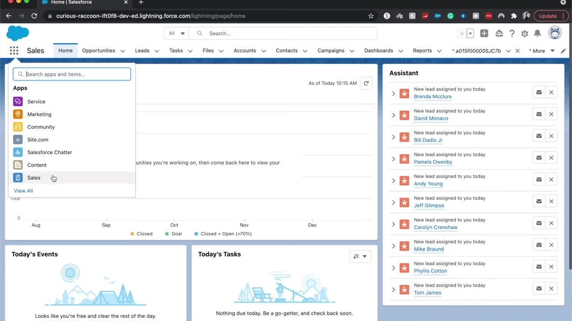Open the Marketing app icon
This screenshot has height=321, width=572.
18,114
